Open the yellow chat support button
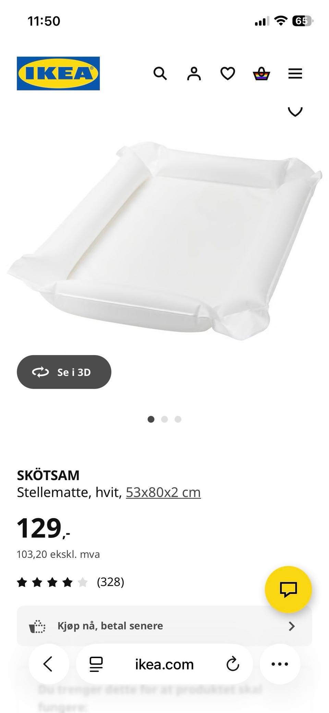The width and height of the screenshot is (329, 713). pos(288,589)
